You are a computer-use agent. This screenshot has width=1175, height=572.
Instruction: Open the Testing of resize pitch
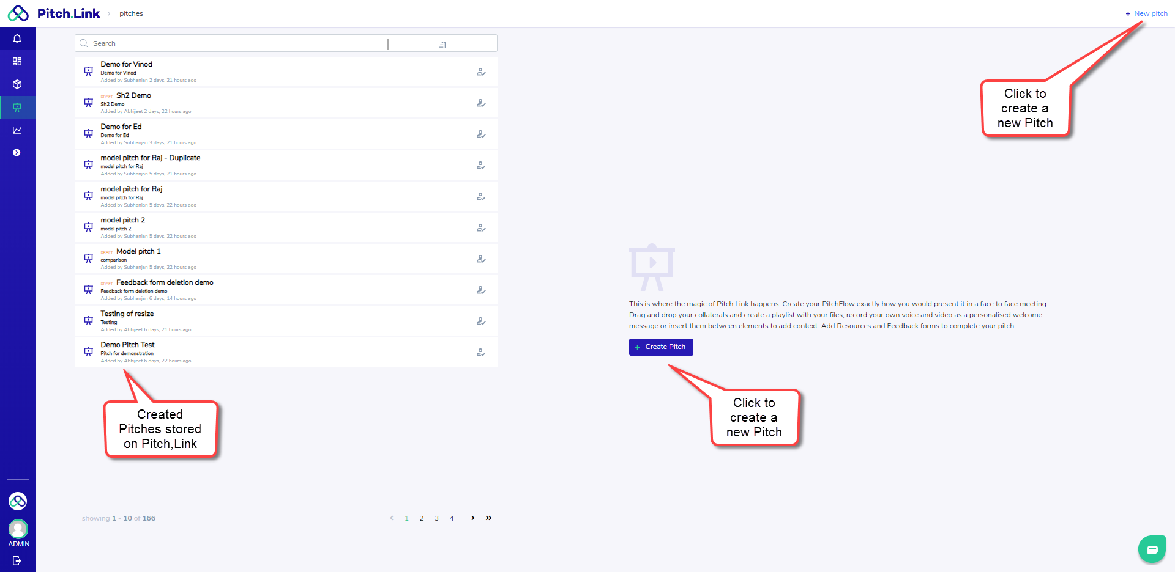pyautogui.click(x=127, y=314)
